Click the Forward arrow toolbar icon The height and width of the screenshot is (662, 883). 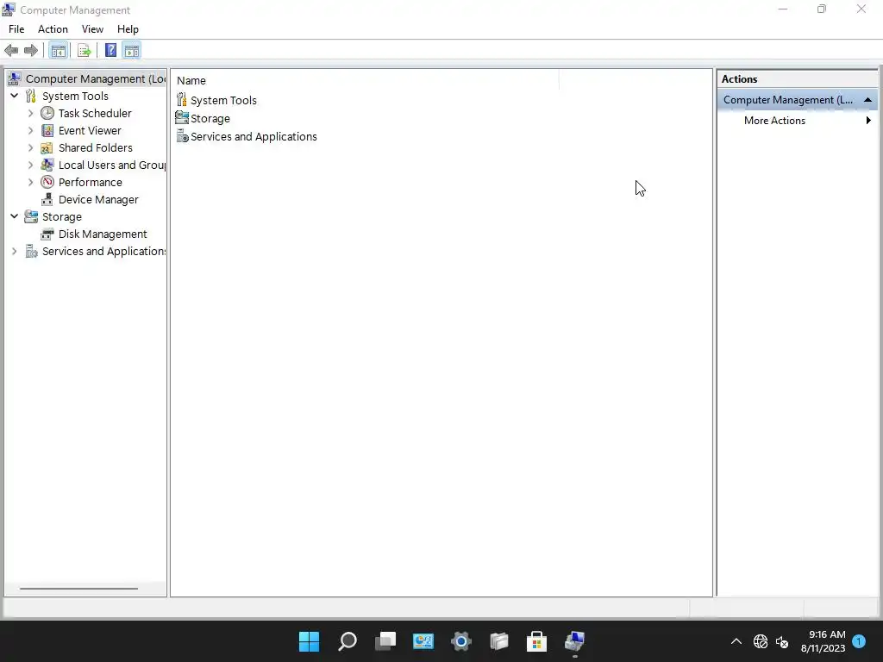[31, 51]
